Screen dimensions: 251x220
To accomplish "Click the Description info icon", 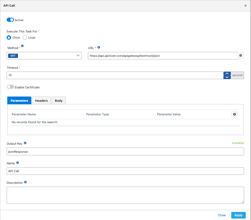I will [x=26, y=182].
